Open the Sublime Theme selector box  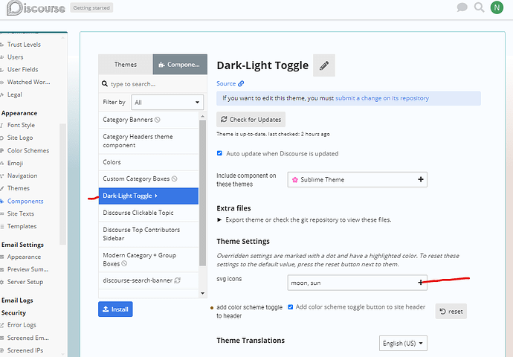click(358, 180)
